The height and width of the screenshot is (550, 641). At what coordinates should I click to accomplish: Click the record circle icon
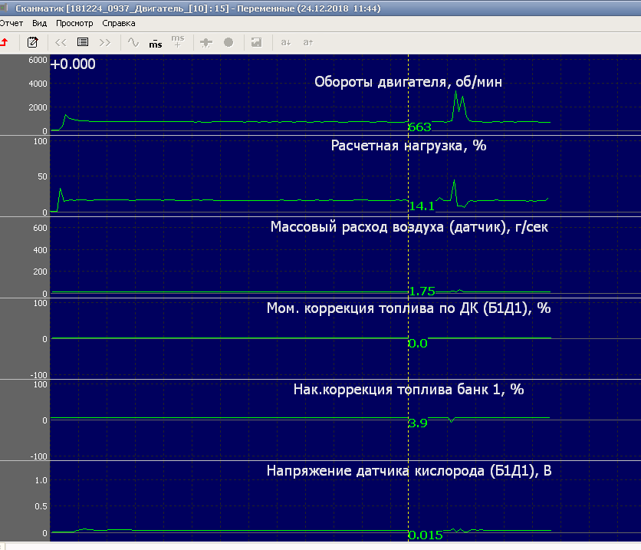click(228, 41)
